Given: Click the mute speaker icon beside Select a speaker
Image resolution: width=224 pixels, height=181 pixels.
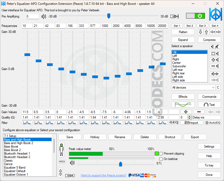Looking at the screenshot, I should click(215, 47).
